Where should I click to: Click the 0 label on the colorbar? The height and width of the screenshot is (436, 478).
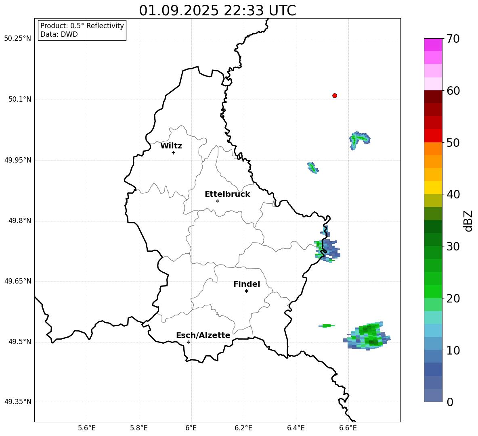pyautogui.click(x=450, y=402)
